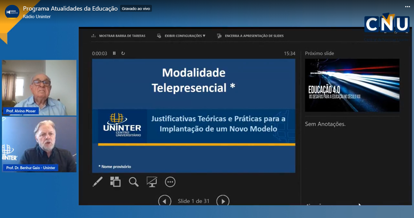Toggle the black screen slideshow icon
The height and width of the screenshot is (218, 414).
pos(152,182)
